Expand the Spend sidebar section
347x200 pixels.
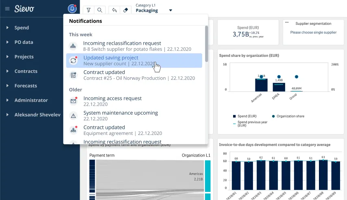click(22, 28)
